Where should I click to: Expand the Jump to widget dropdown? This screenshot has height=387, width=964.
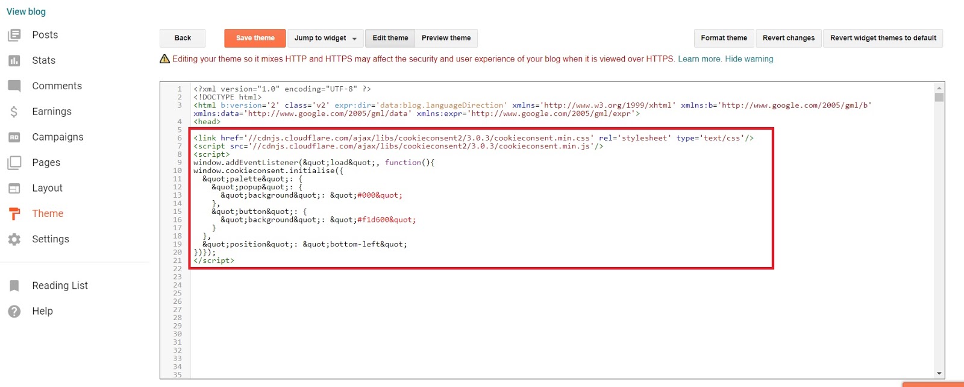pyautogui.click(x=325, y=38)
